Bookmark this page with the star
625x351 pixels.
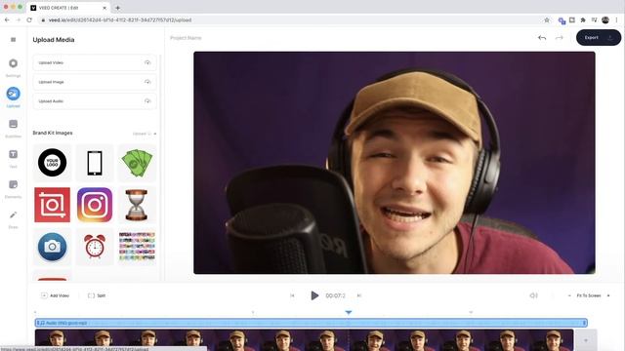pyautogui.click(x=547, y=19)
